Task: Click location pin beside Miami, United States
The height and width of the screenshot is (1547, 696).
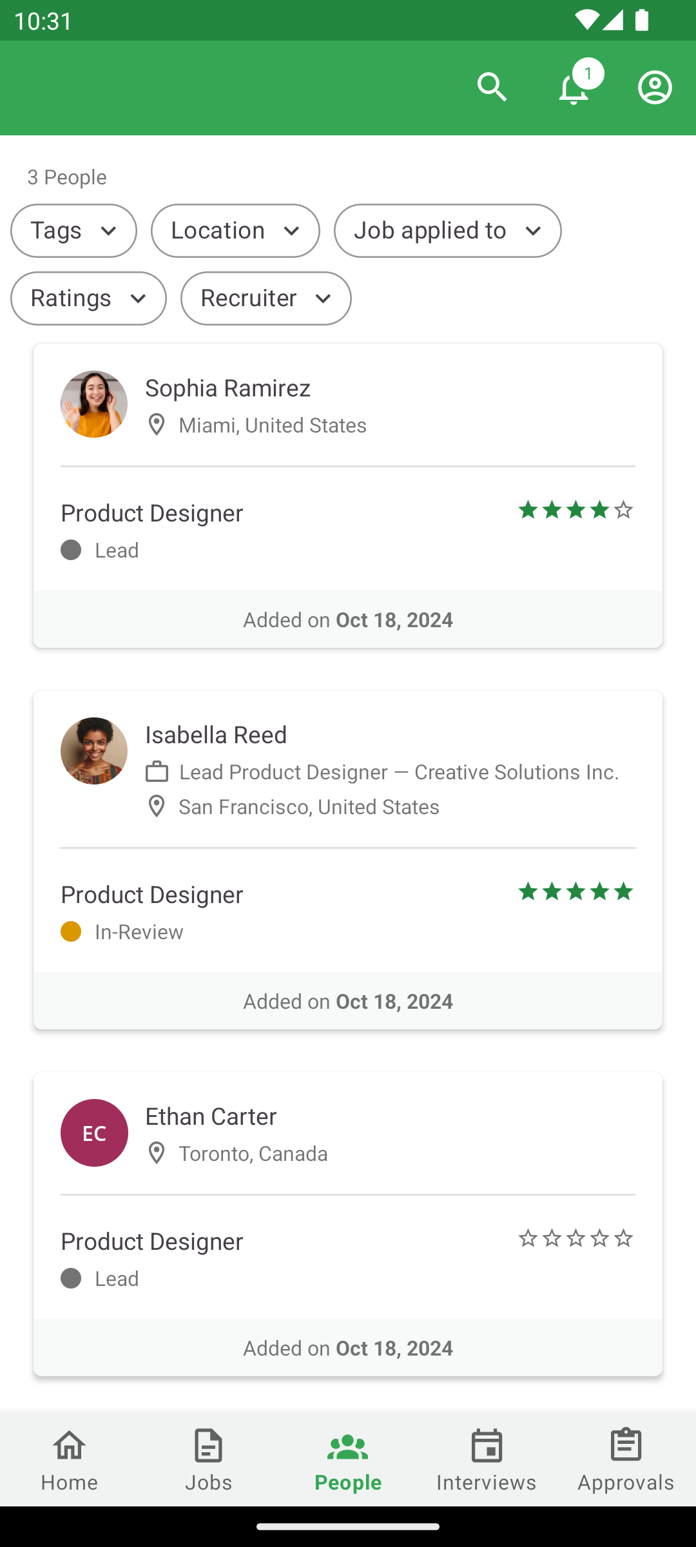Action: click(157, 425)
